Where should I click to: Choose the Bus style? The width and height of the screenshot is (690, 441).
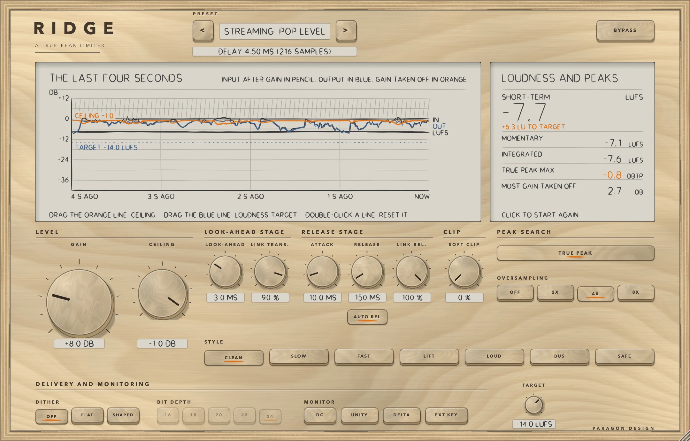coord(559,356)
